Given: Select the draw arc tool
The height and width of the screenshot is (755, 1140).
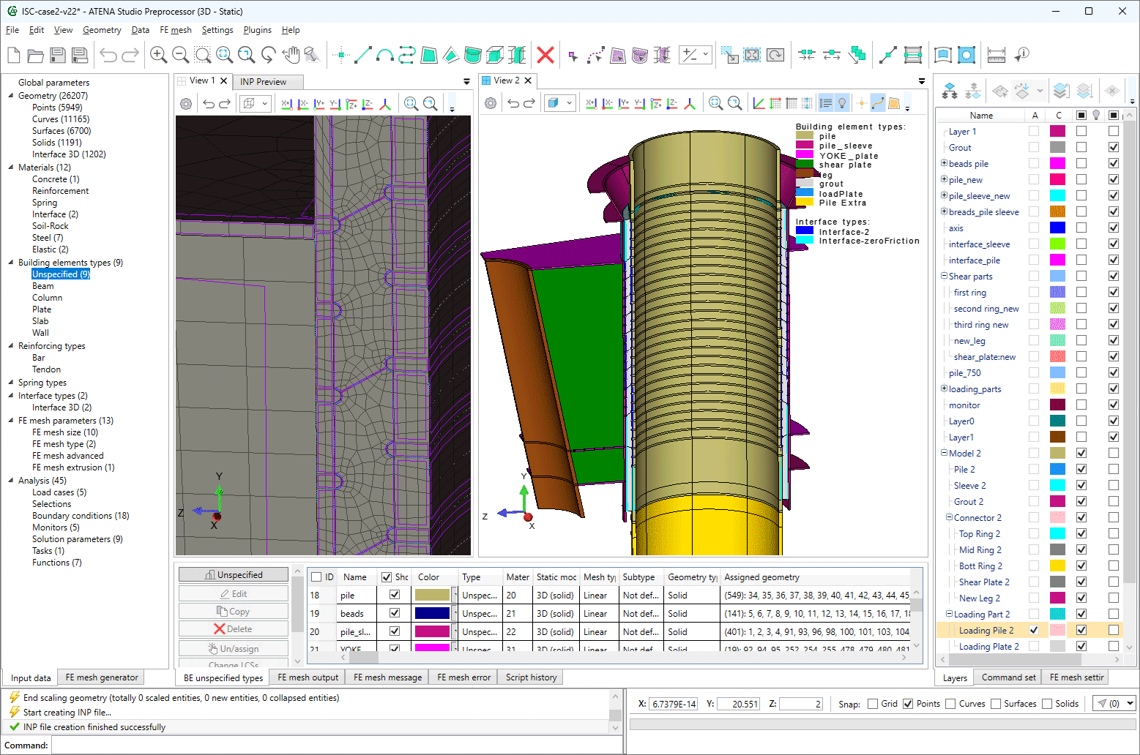Looking at the screenshot, I should (385, 55).
